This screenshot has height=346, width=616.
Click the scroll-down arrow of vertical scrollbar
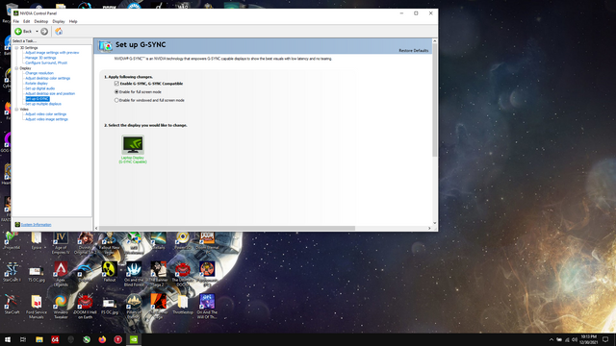tap(434, 223)
